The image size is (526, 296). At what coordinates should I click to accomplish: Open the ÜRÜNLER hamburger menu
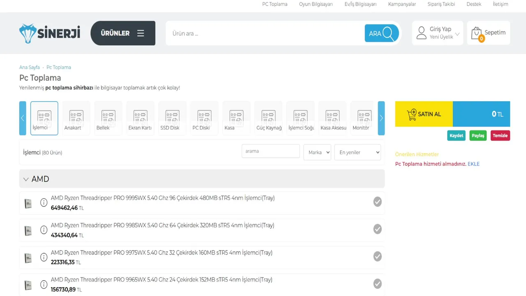(123, 33)
